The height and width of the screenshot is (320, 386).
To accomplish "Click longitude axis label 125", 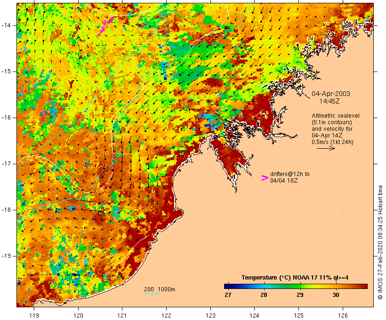I will (299, 315).
